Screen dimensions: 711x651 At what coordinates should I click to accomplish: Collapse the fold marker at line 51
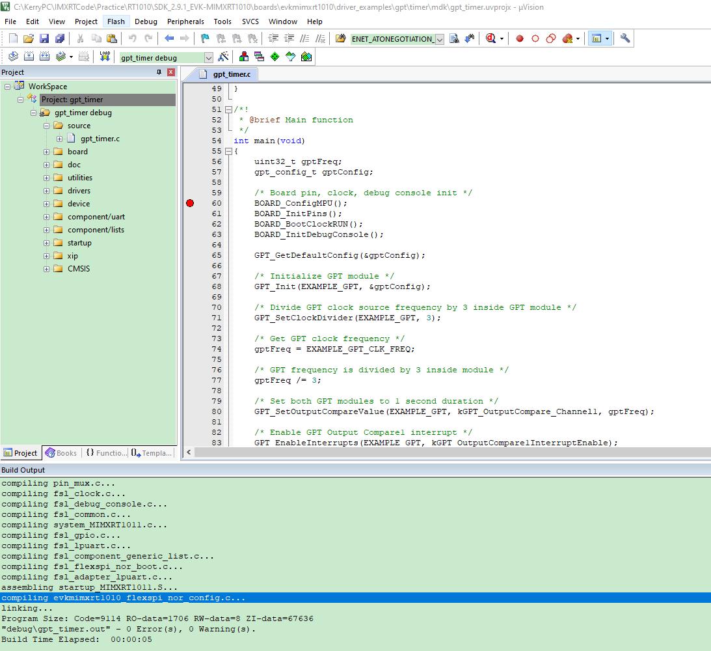tap(228, 109)
